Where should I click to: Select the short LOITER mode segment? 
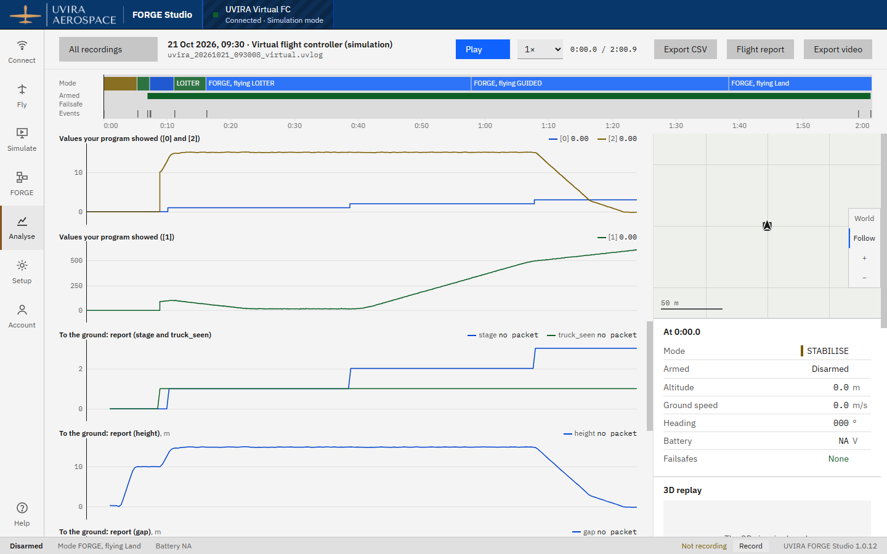(x=190, y=83)
